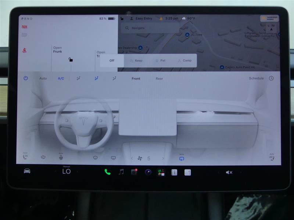Tap the software update download icon
Image resolution: width=294 pixels, height=220 pixels.
click(x=161, y=19)
